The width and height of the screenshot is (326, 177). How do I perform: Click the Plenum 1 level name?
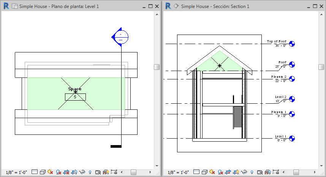(x=279, y=112)
